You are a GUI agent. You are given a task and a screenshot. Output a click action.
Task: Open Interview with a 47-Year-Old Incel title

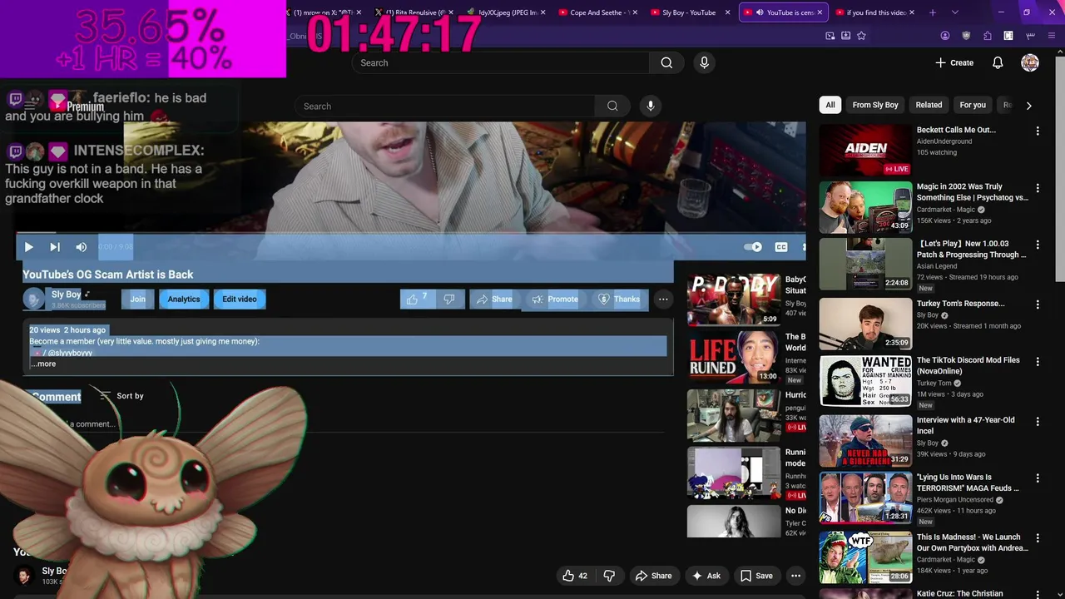[x=966, y=425]
